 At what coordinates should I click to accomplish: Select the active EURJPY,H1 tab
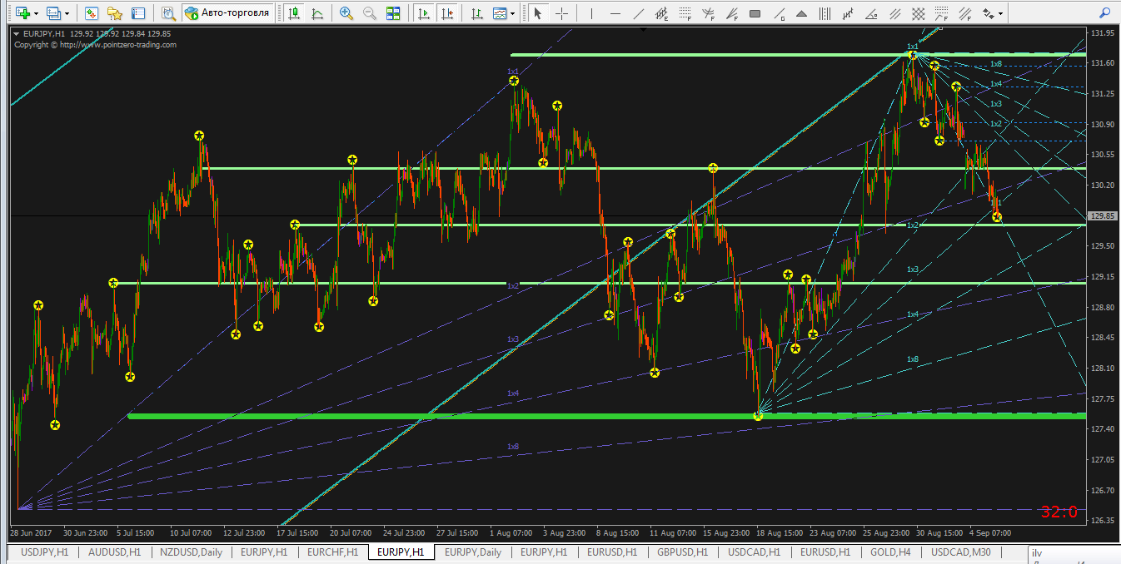click(401, 552)
